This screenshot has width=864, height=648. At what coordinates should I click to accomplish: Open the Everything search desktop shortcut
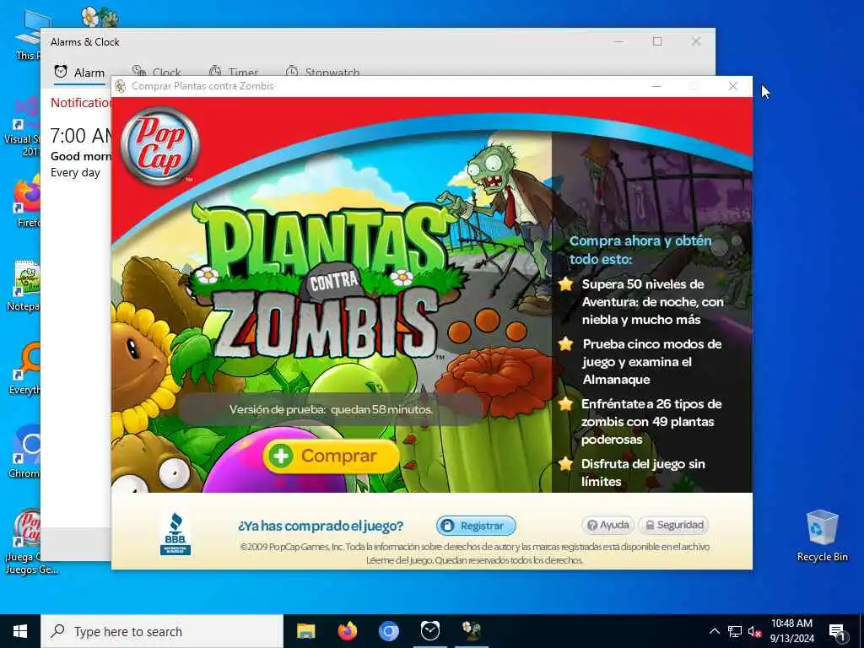click(24, 368)
